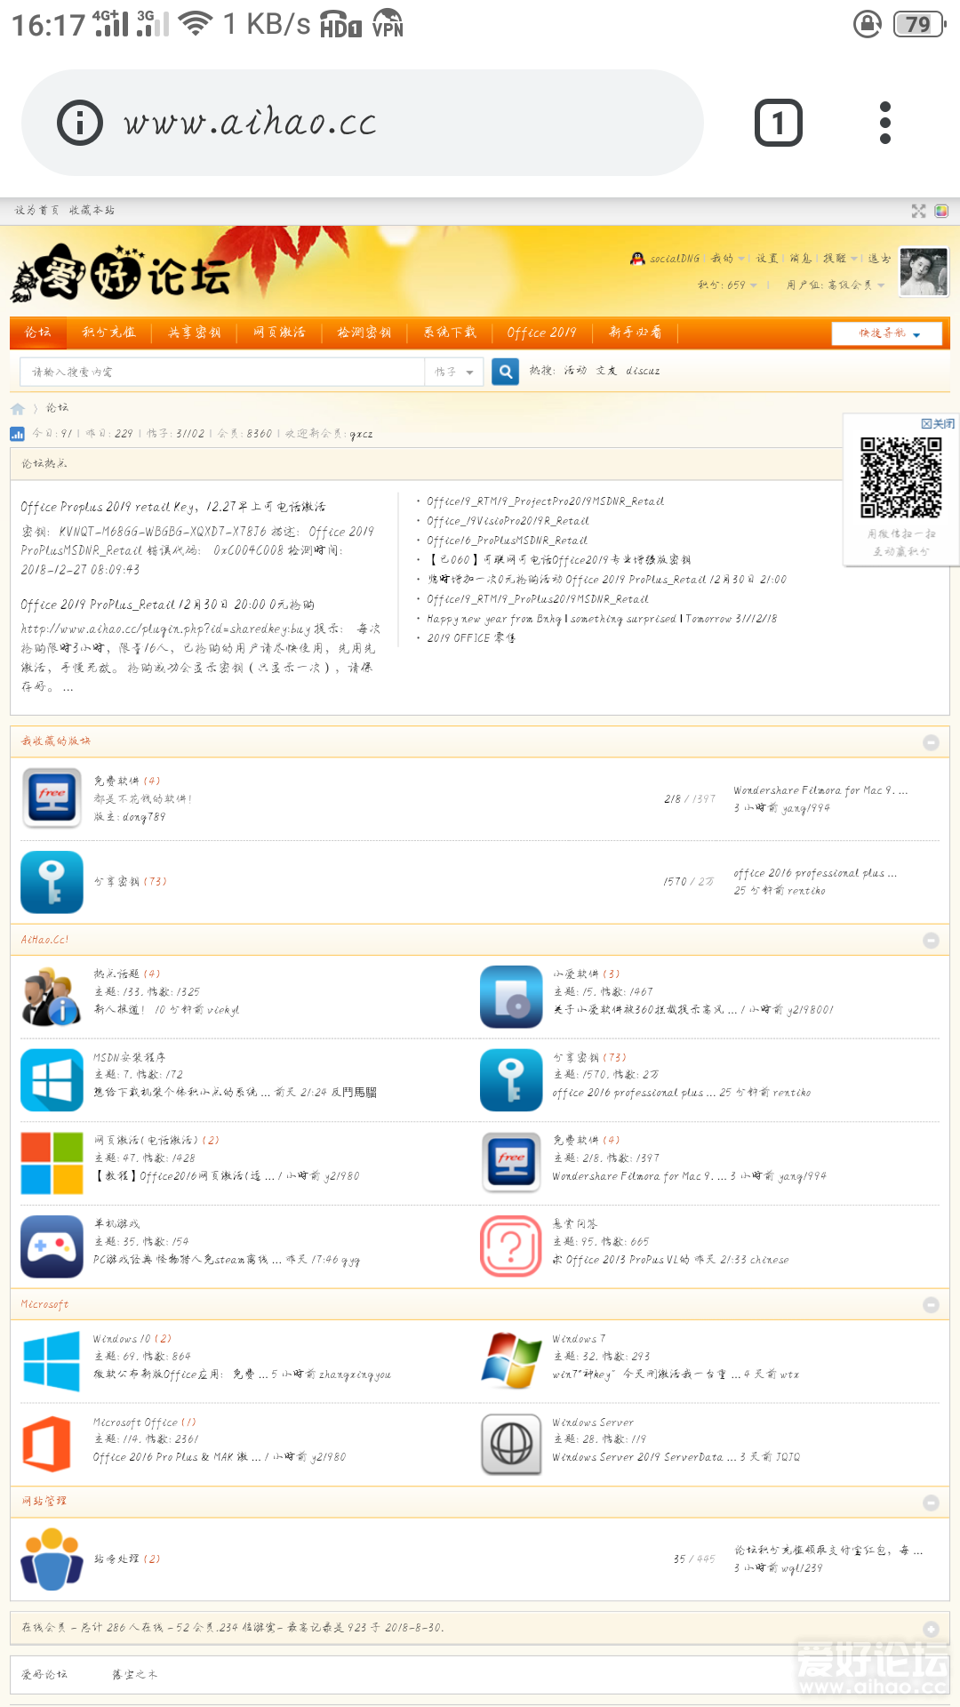Open the Windows 10 board logo icon
Screen dimensions: 960x1707
pos(52,1360)
